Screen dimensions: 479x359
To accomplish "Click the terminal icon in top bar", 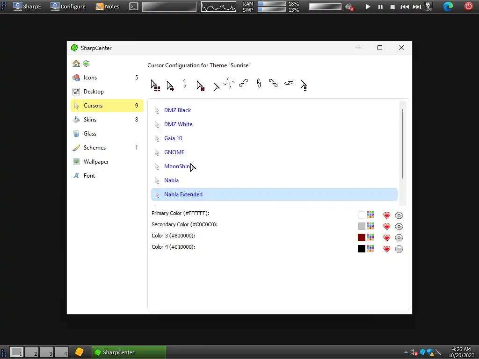I will coord(134,7).
